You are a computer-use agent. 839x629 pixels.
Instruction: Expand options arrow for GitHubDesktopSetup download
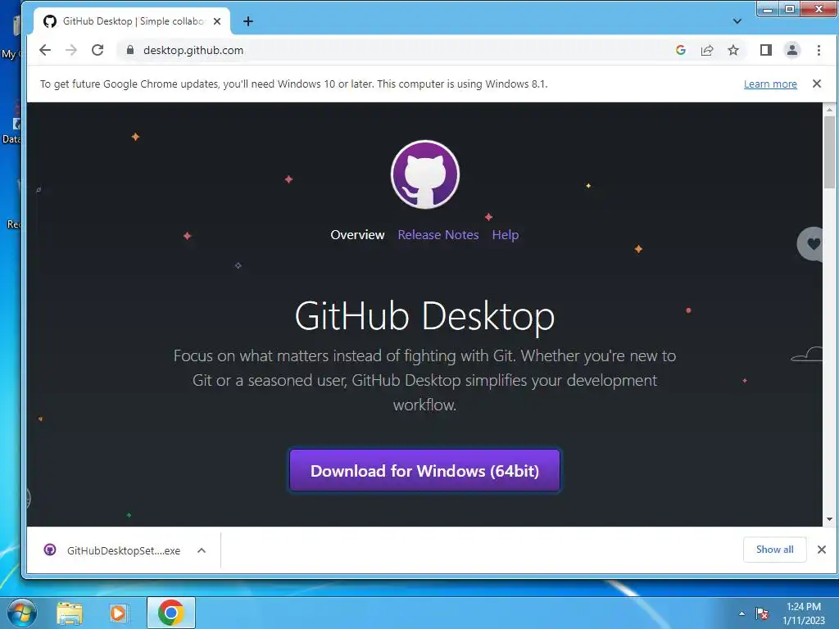202,550
